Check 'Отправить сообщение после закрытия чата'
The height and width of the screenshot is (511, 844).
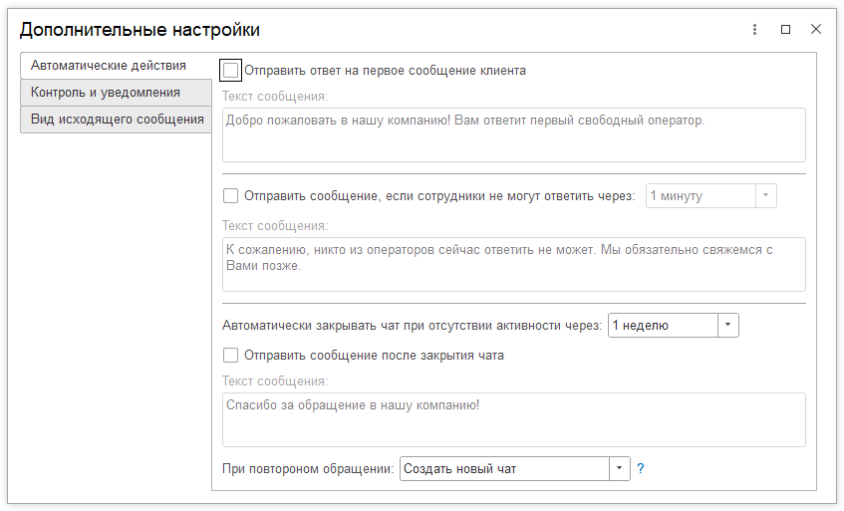[x=231, y=356]
